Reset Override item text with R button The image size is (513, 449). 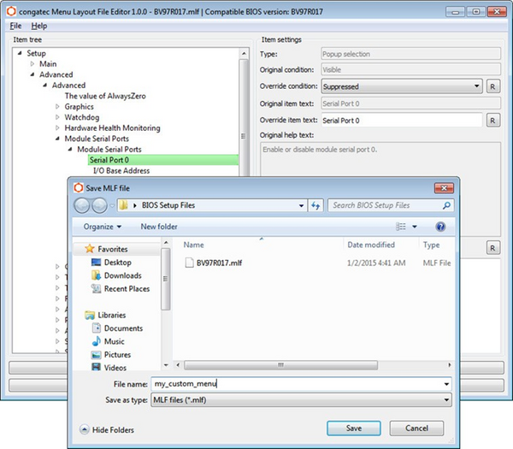click(x=492, y=121)
